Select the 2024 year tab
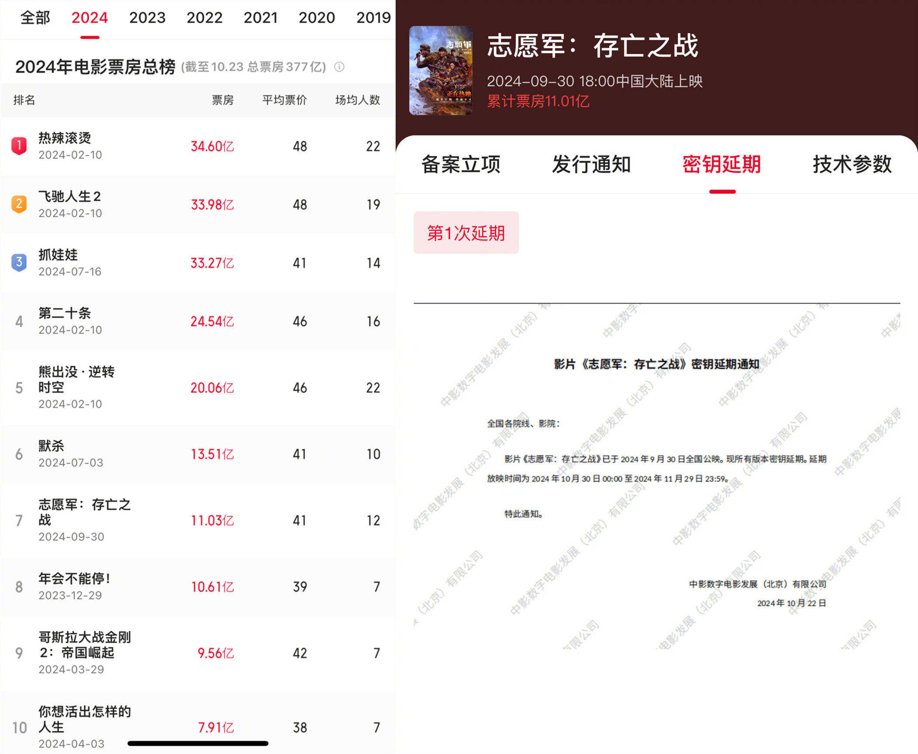 (90, 17)
